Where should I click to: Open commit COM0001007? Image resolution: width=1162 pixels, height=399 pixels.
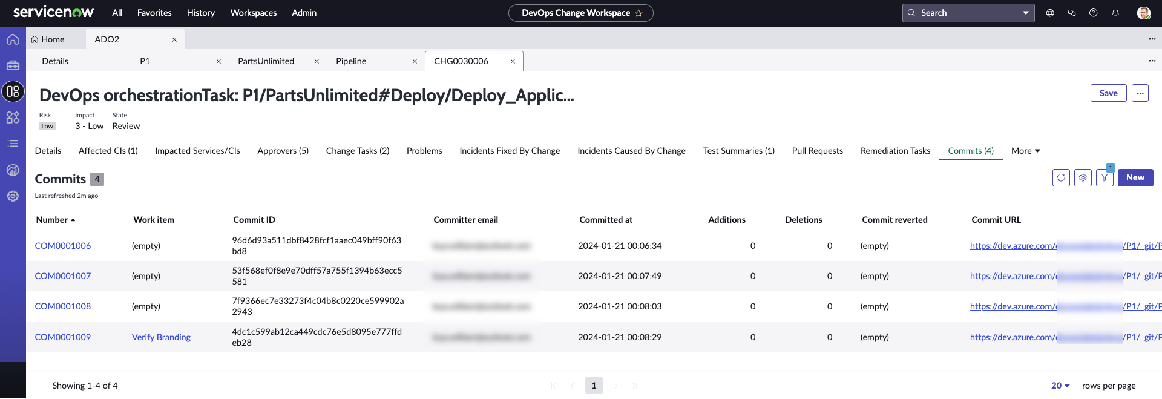(63, 276)
